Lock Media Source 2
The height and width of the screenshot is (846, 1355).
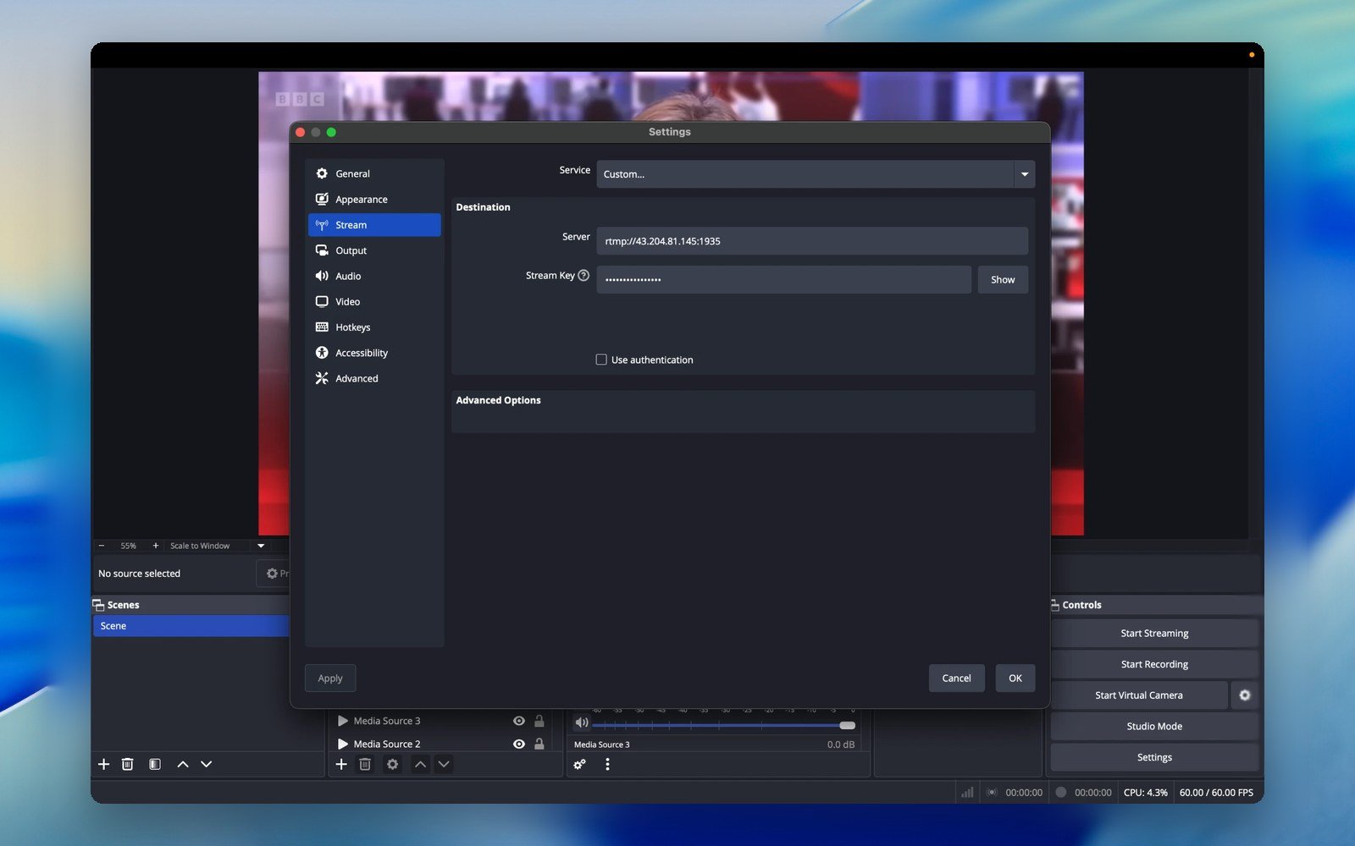pyautogui.click(x=539, y=744)
